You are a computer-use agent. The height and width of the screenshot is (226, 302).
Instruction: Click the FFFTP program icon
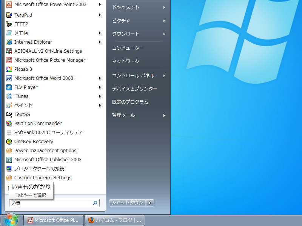pos(9,24)
